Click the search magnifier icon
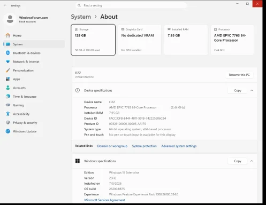This screenshot has height=205, width=266. (x=79, y=5)
